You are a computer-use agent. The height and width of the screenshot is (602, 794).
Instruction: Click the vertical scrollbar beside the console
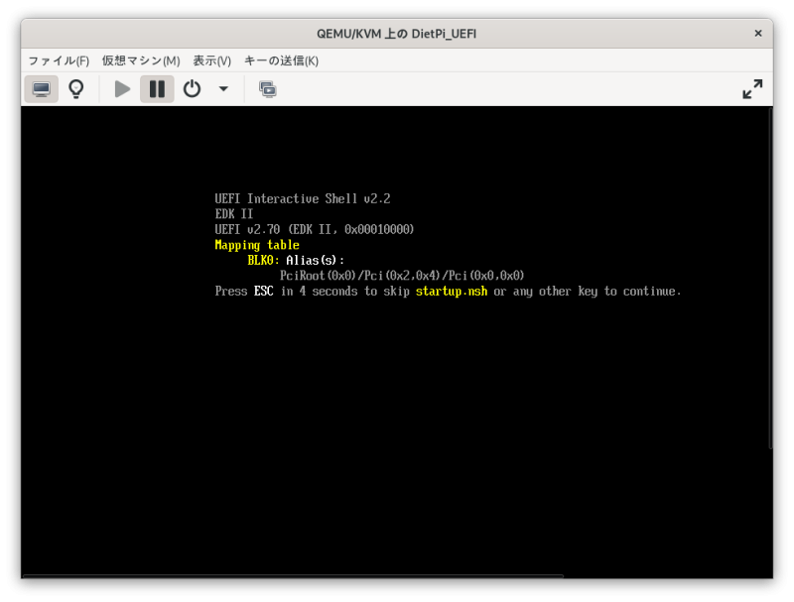point(770,279)
